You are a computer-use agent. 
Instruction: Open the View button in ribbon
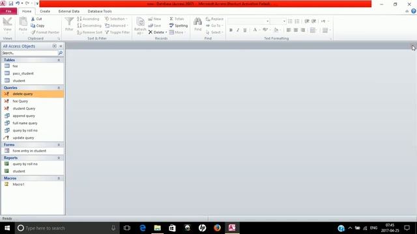(7, 25)
